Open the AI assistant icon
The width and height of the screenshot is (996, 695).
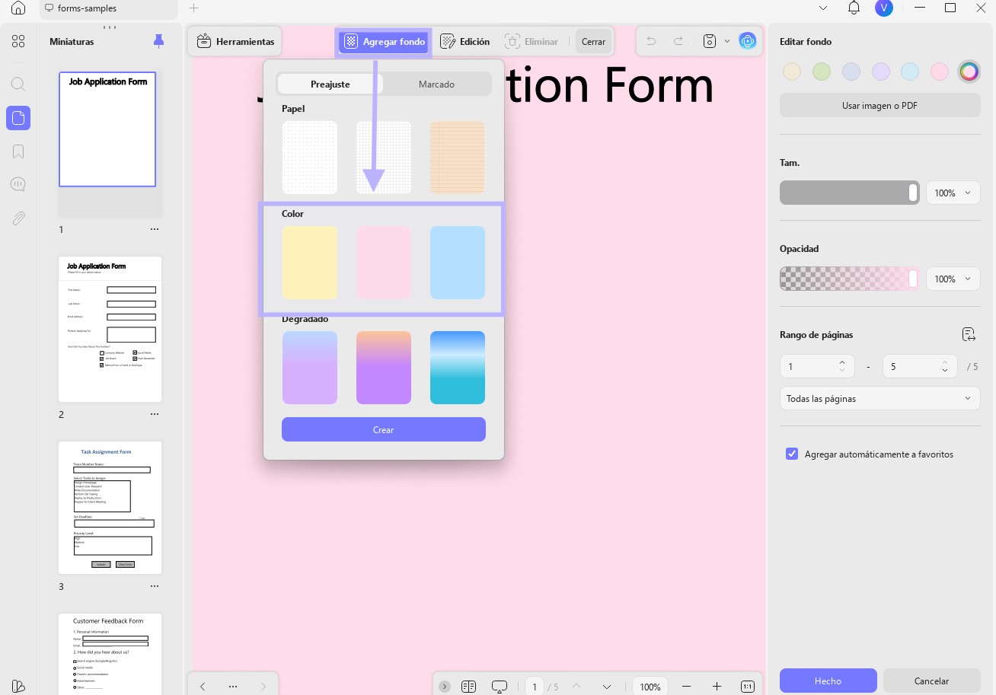tap(748, 41)
